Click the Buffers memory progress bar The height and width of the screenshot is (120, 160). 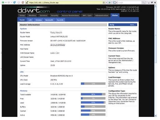[93, 107]
